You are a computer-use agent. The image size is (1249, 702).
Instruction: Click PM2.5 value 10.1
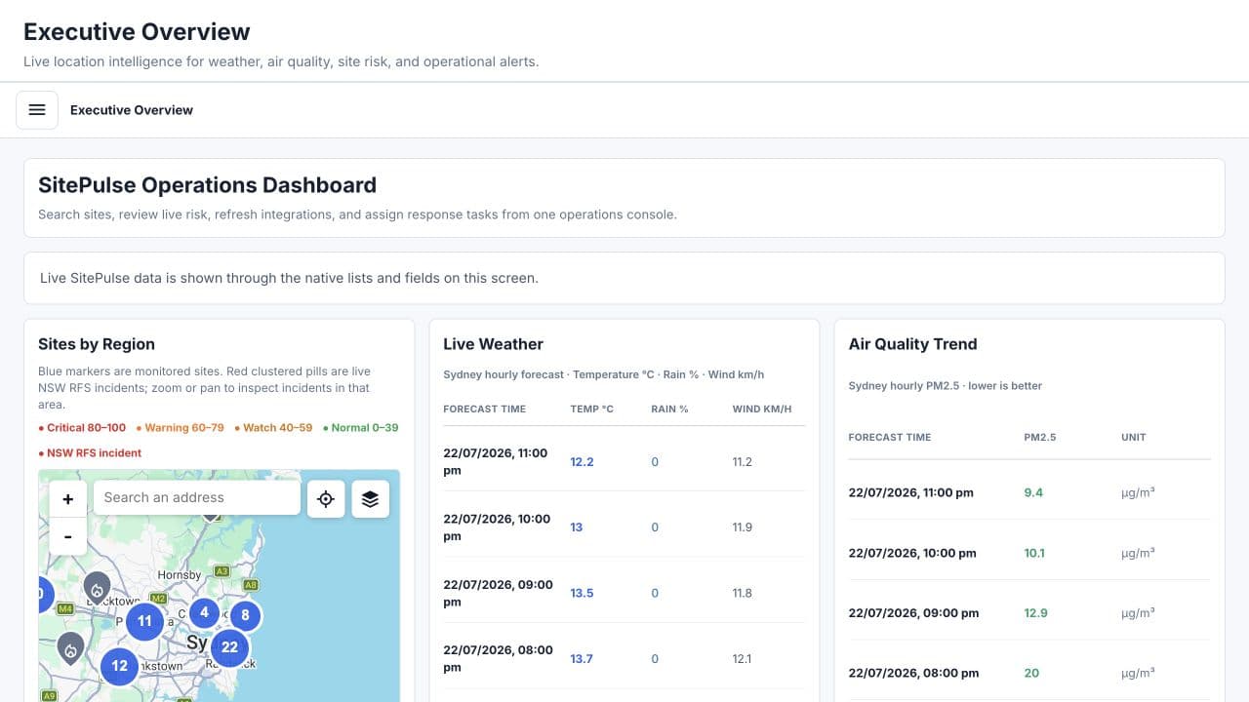[x=1034, y=553]
